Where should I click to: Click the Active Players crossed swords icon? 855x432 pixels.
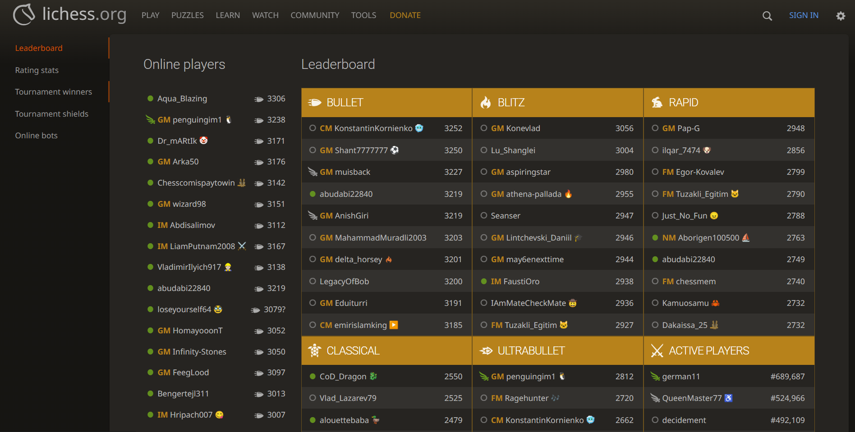point(657,350)
